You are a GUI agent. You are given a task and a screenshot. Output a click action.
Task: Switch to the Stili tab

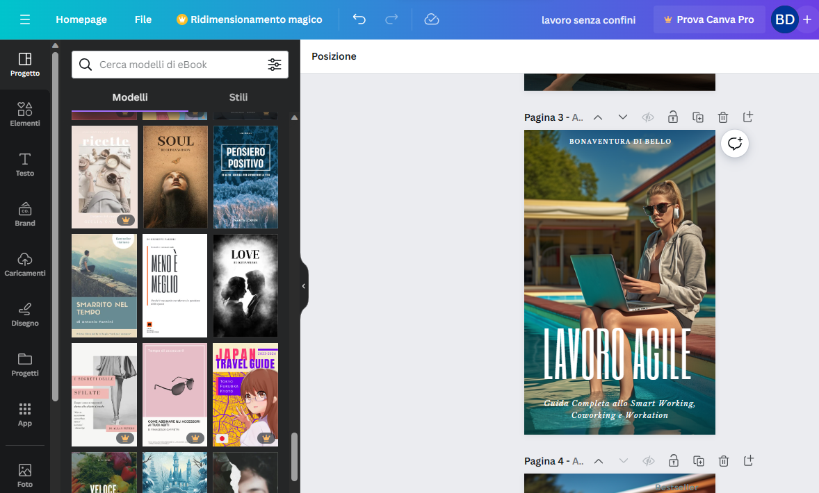point(238,97)
